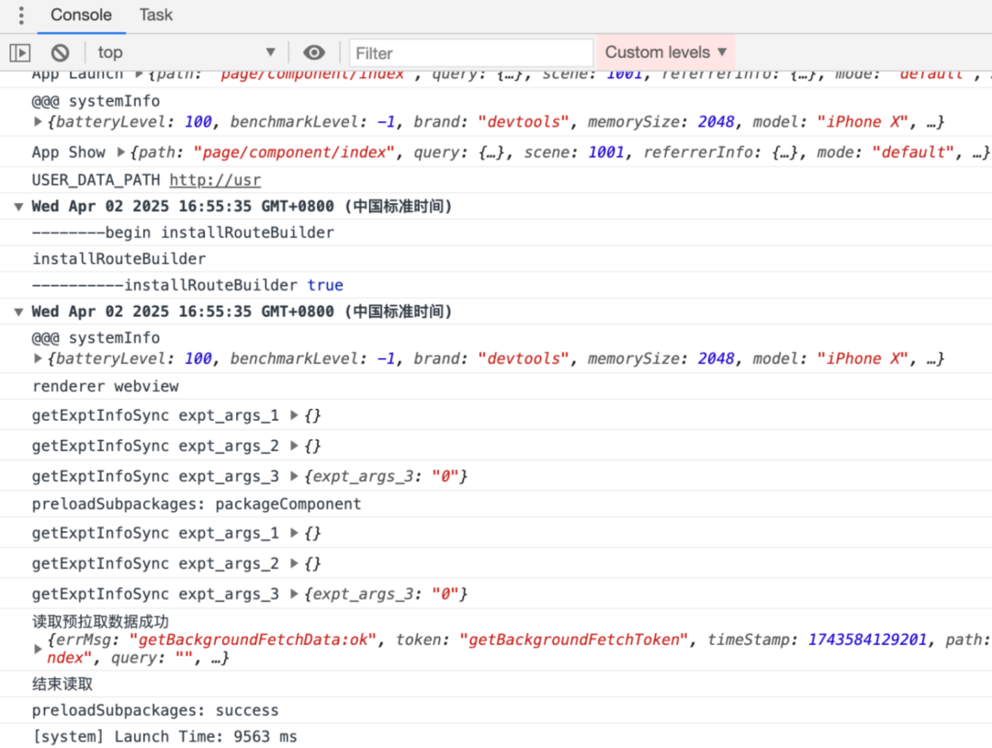Open the Custom levels dropdown
Viewport: 992px width, 748px height.
(x=666, y=52)
